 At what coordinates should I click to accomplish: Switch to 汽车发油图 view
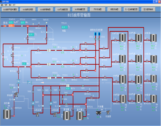click(98, 9)
